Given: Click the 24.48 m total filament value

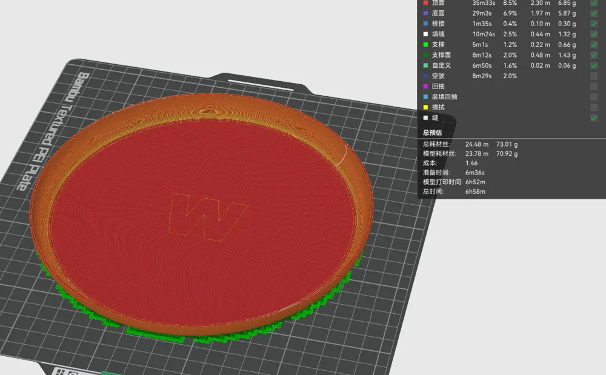Looking at the screenshot, I should (x=477, y=144).
